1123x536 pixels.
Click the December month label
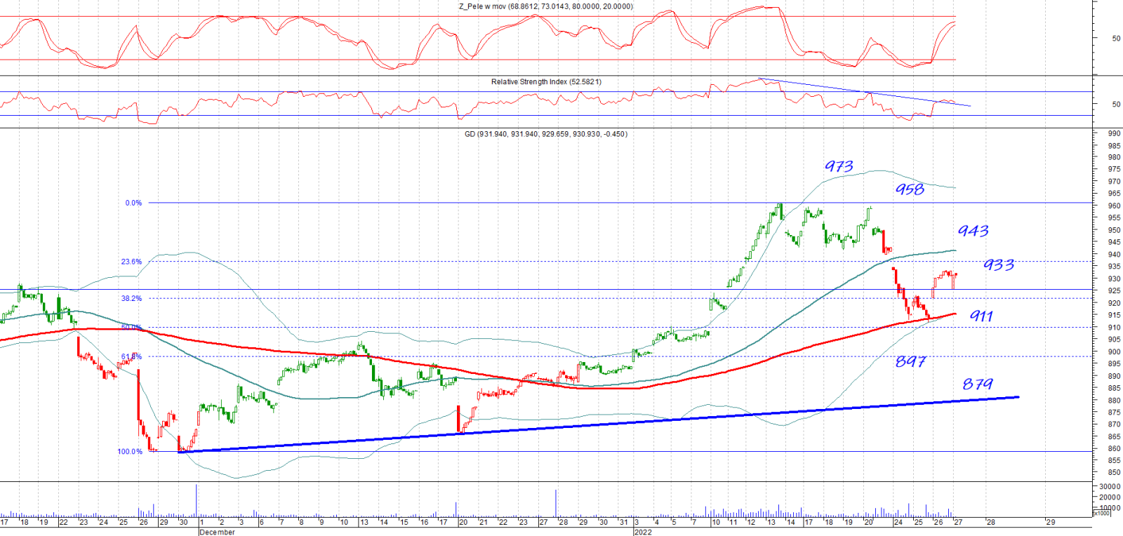[218, 532]
